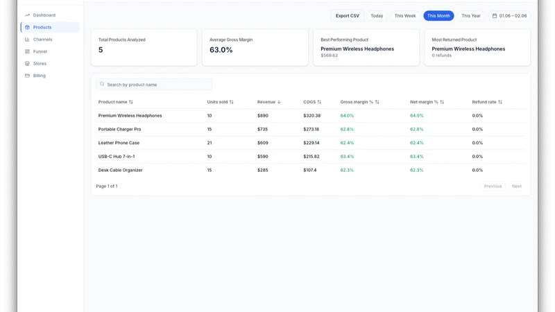The width and height of the screenshot is (555, 312).
Task: Open the 01.06 – 02.06 date range picker
Action: pos(509,15)
